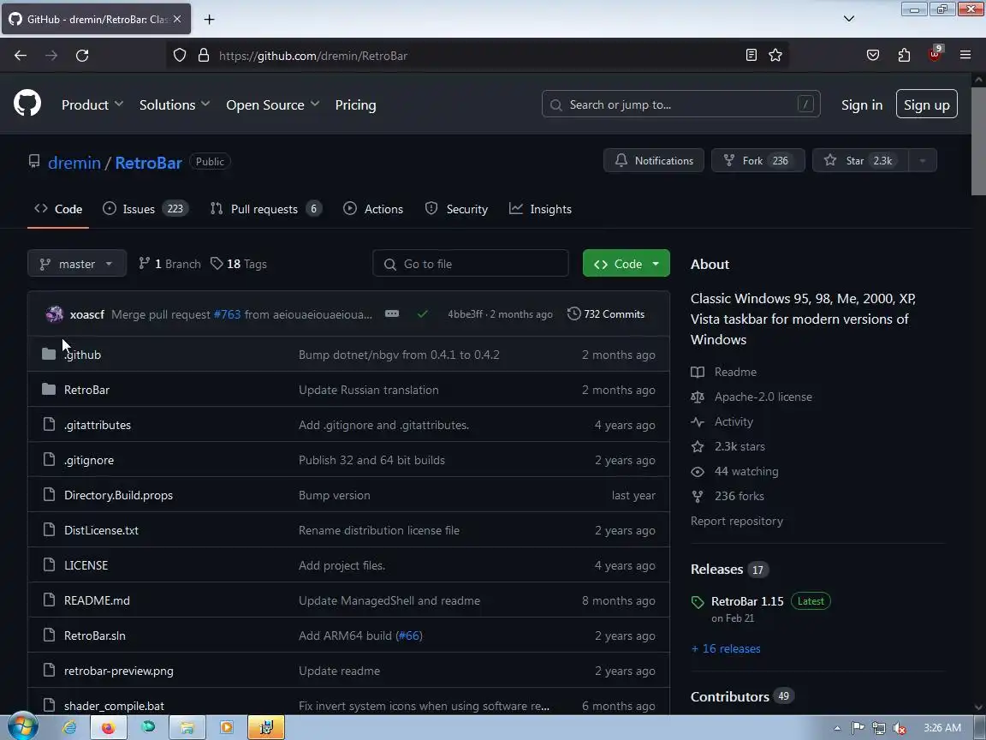Open the RetroBar 1.15 latest release
Screen dimensions: 986x740
point(747,601)
